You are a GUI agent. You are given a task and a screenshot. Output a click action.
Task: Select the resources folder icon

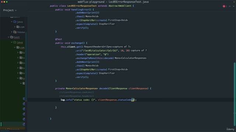coord(15,32)
